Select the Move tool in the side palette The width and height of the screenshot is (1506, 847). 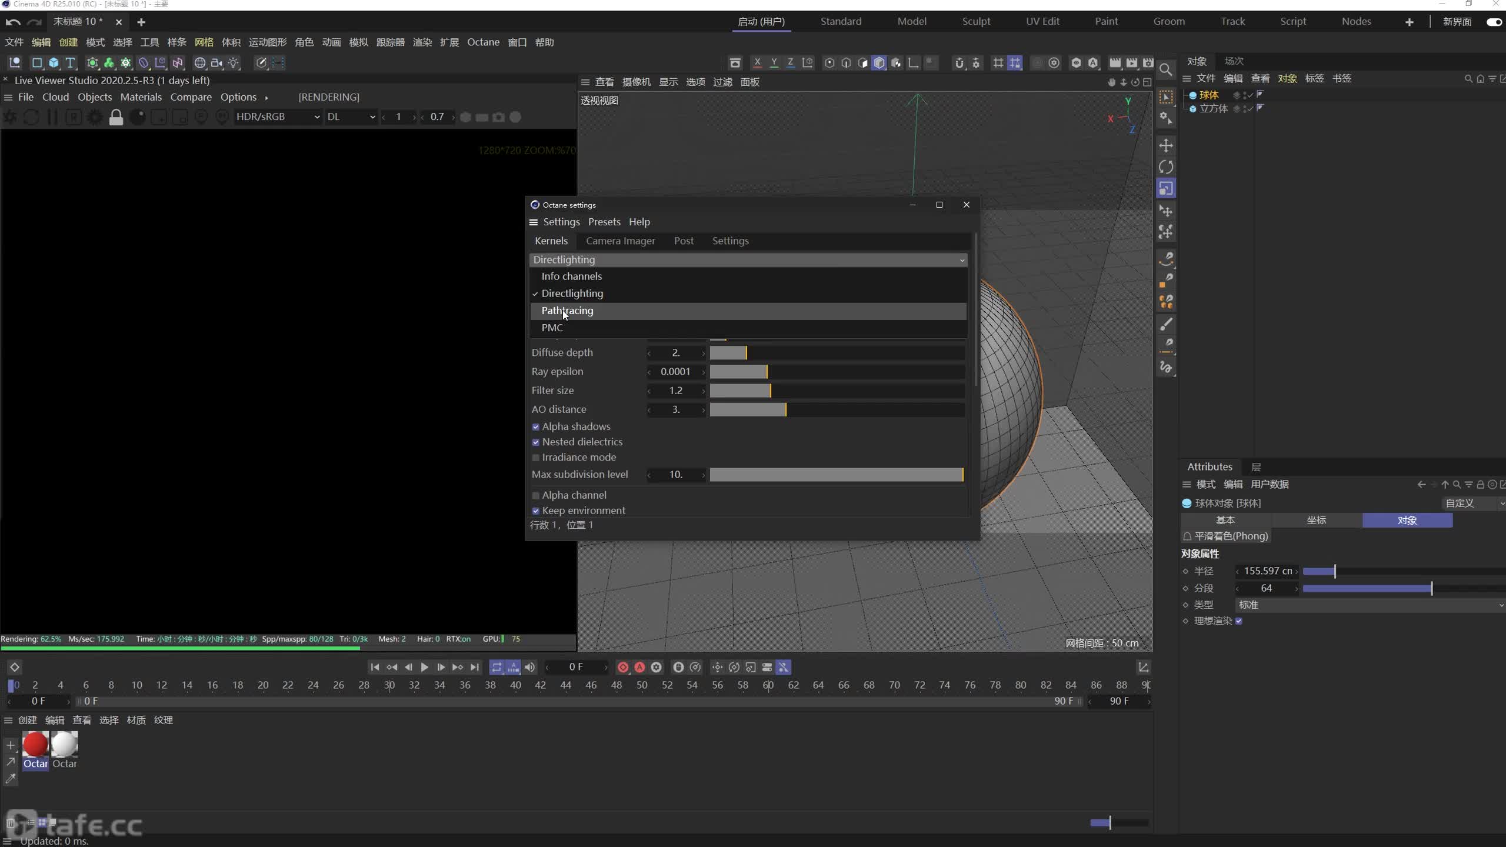tap(1166, 145)
